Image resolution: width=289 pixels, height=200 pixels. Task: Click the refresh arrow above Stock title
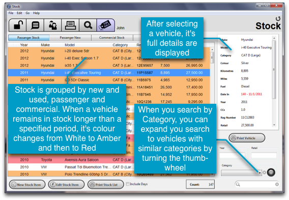tap(278, 19)
